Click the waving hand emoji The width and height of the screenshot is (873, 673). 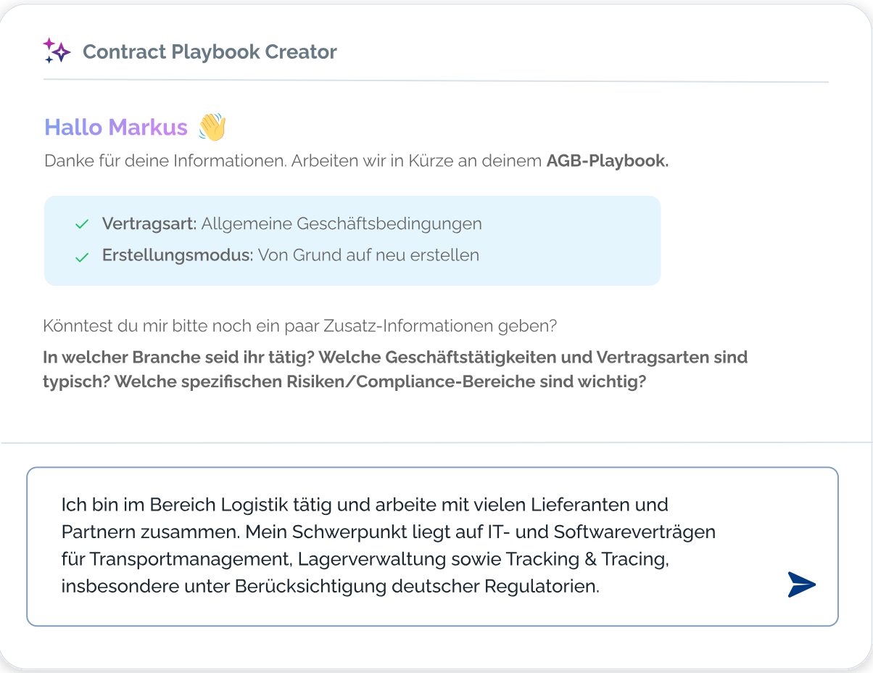click(212, 128)
